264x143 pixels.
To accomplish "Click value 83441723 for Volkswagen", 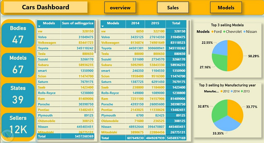I will pos(86,43).
